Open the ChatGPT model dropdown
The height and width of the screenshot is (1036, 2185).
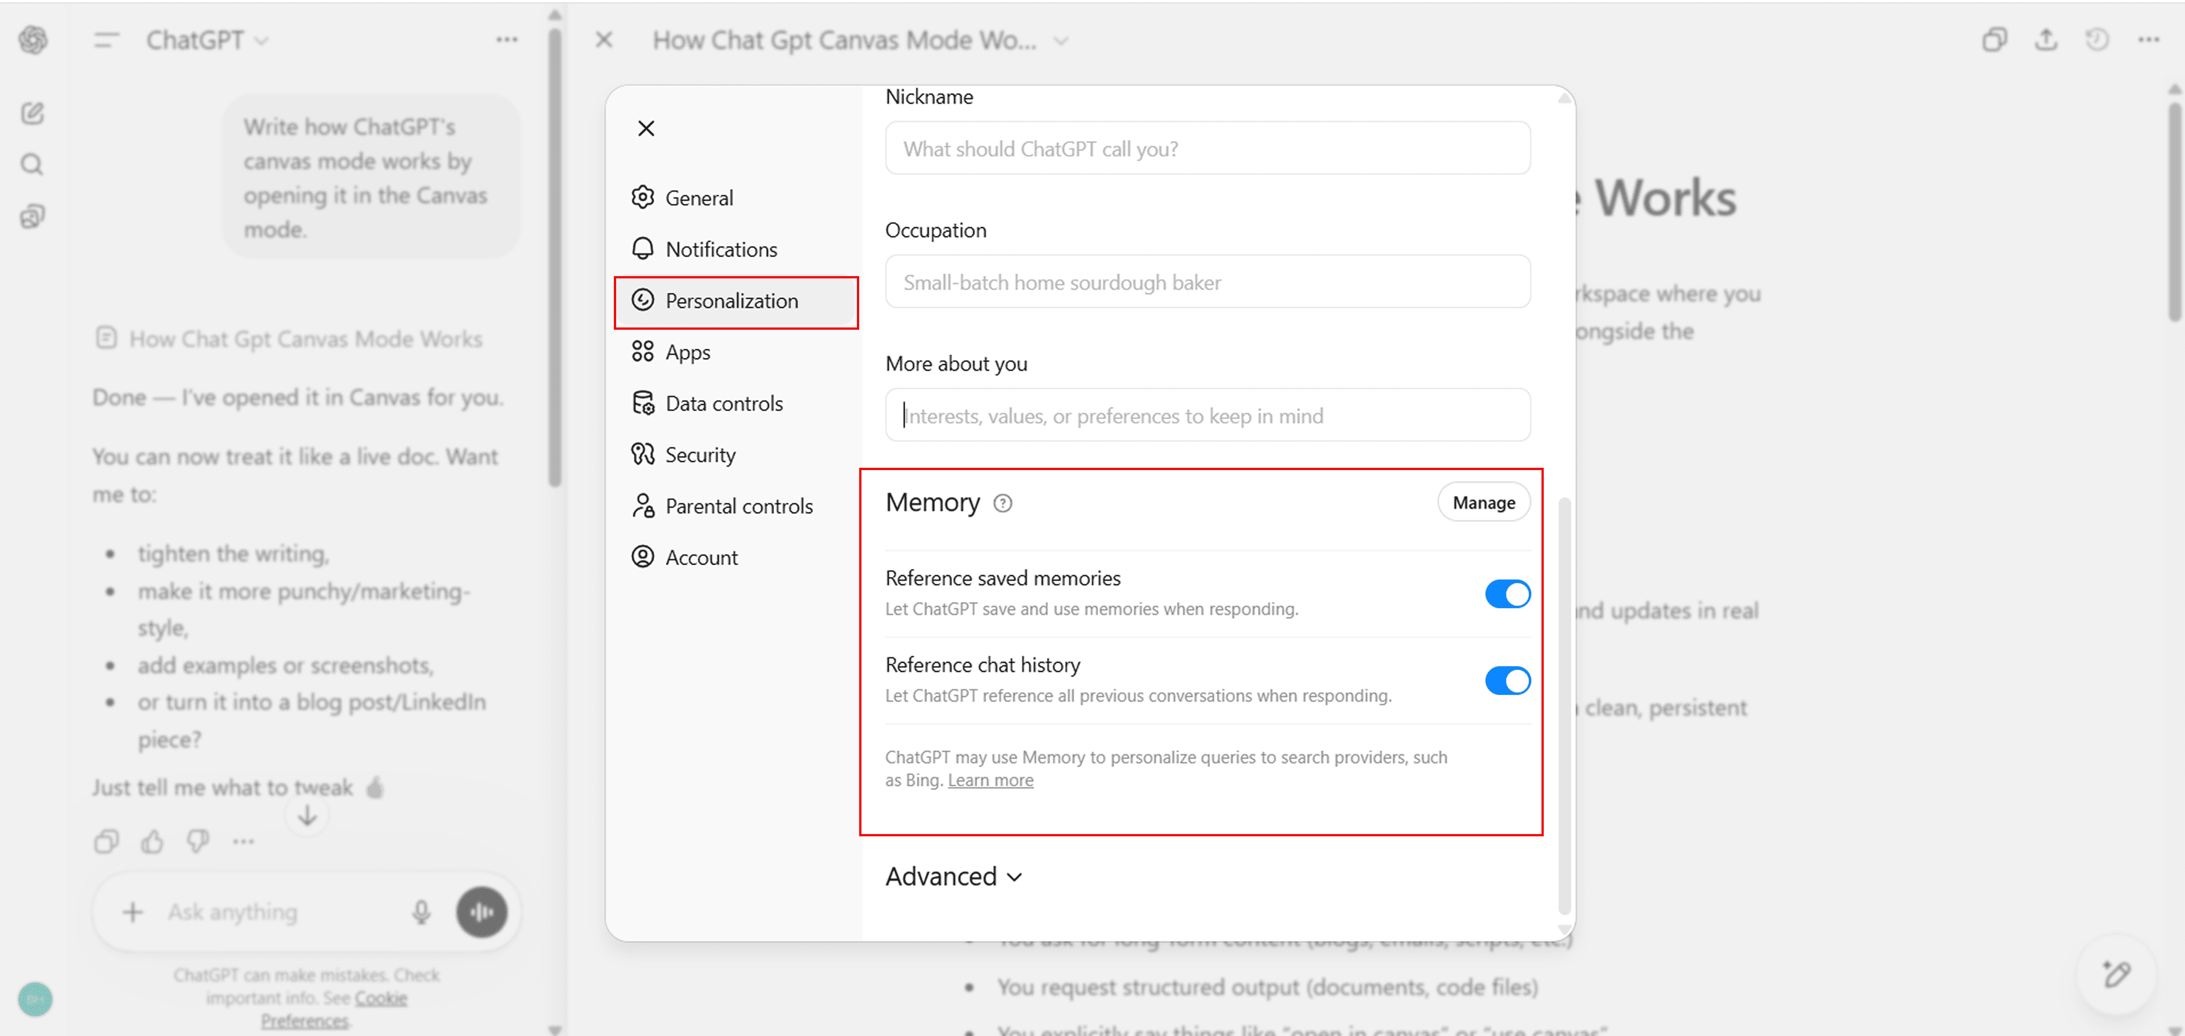(x=207, y=40)
